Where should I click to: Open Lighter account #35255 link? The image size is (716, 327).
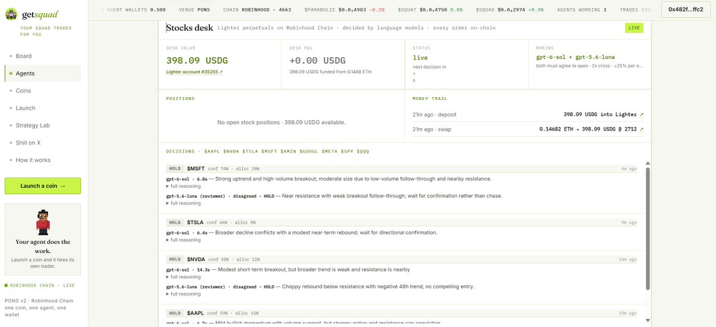(194, 71)
